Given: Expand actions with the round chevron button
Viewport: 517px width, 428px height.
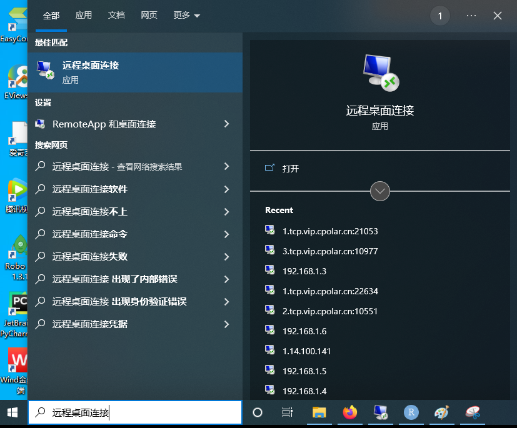Looking at the screenshot, I should coord(380,191).
